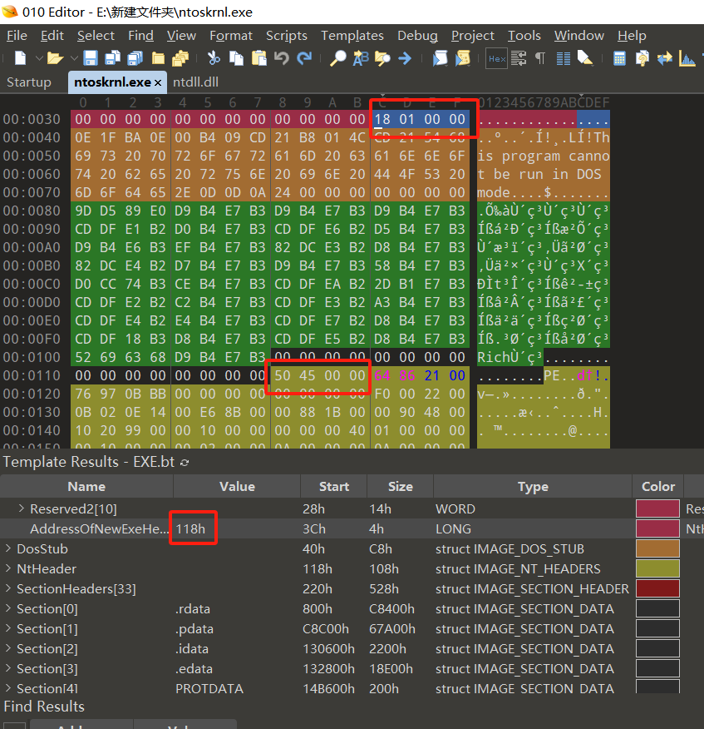Viewport: 704px width, 729px height.
Task: Click the Goto blue arrow icon
Action: (x=405, y=58)
